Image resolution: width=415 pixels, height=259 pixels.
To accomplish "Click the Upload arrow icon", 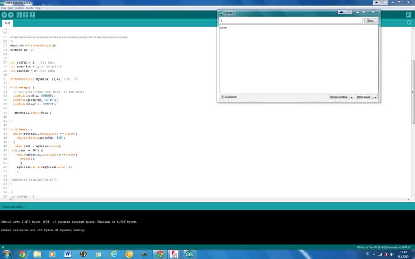I will pos(11,15).
